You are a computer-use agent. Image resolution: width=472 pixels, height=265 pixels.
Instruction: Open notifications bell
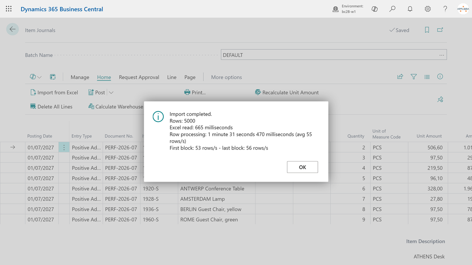[410, 9]
